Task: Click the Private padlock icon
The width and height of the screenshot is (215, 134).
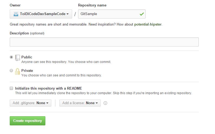Action: [18, 71]
